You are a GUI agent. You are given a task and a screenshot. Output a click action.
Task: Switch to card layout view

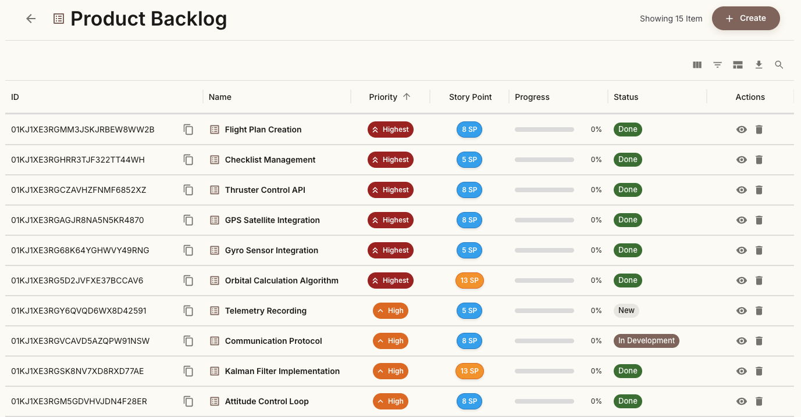coord(738,64)
